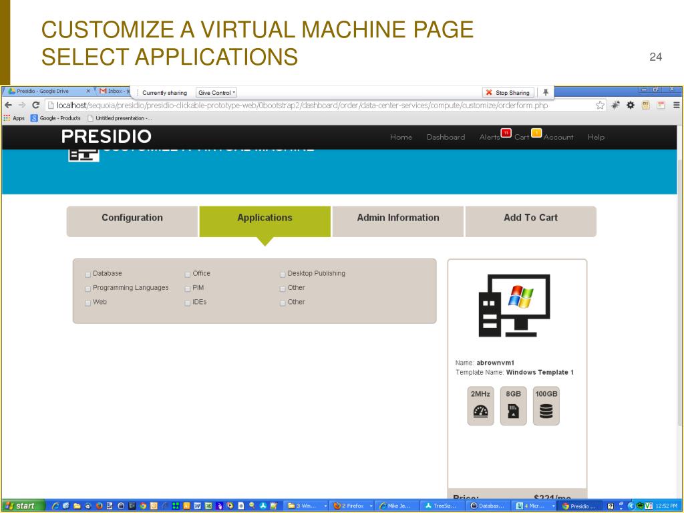Click the Presidio logo

[x=106, y=136]
